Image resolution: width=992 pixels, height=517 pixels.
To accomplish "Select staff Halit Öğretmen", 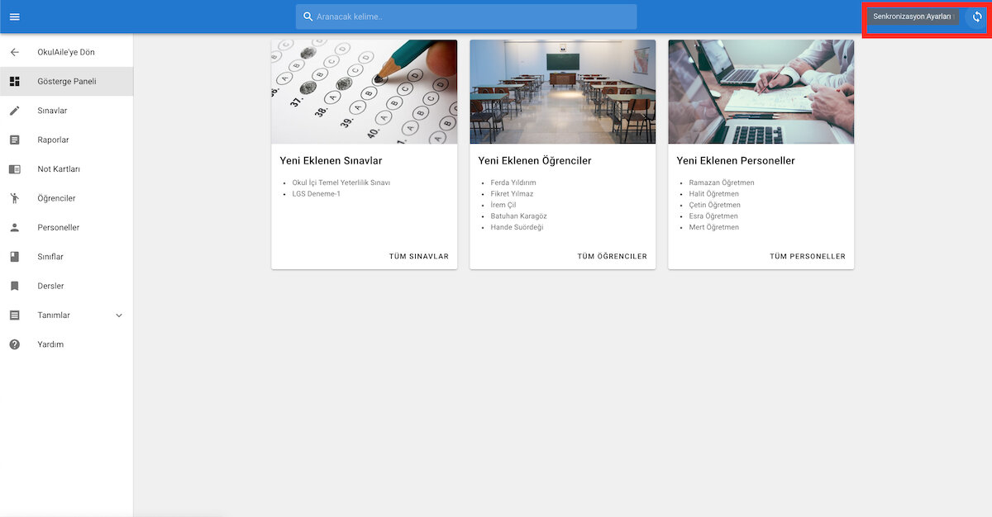I will pos(714,194).
